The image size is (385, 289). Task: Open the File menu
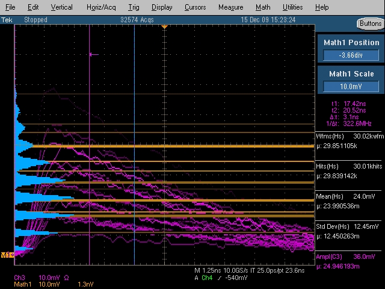click(x=10, y=7)
